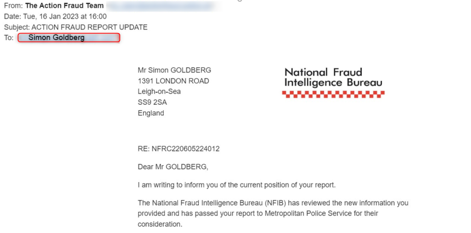Click the From label in email header
This screenshot has width=471, height=233.
(x=13, y=6)
